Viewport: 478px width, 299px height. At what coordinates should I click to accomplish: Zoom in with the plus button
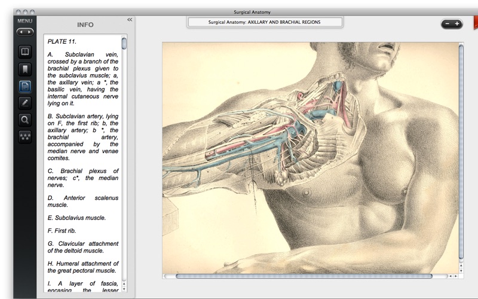click(x=458, y=24)
